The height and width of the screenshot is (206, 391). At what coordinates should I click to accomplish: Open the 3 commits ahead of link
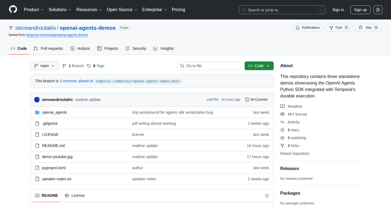(76, 81)
